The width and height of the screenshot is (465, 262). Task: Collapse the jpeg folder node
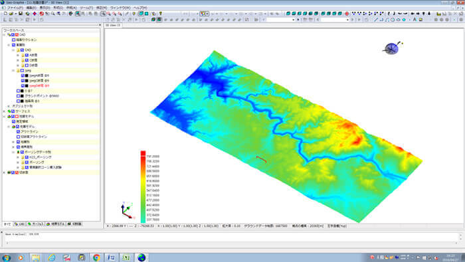tap(13, 70)
